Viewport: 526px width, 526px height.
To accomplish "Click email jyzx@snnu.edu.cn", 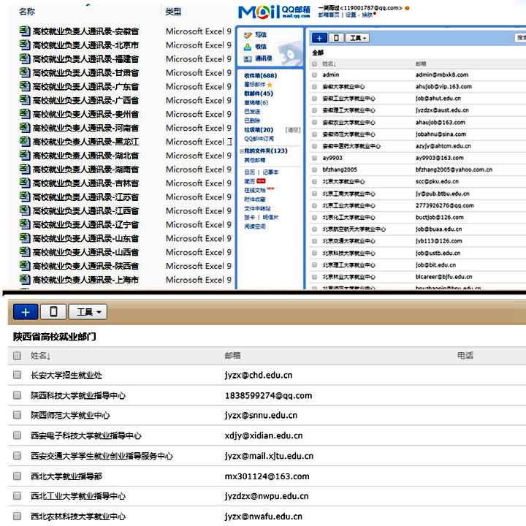I will click(x=261, y=416).
